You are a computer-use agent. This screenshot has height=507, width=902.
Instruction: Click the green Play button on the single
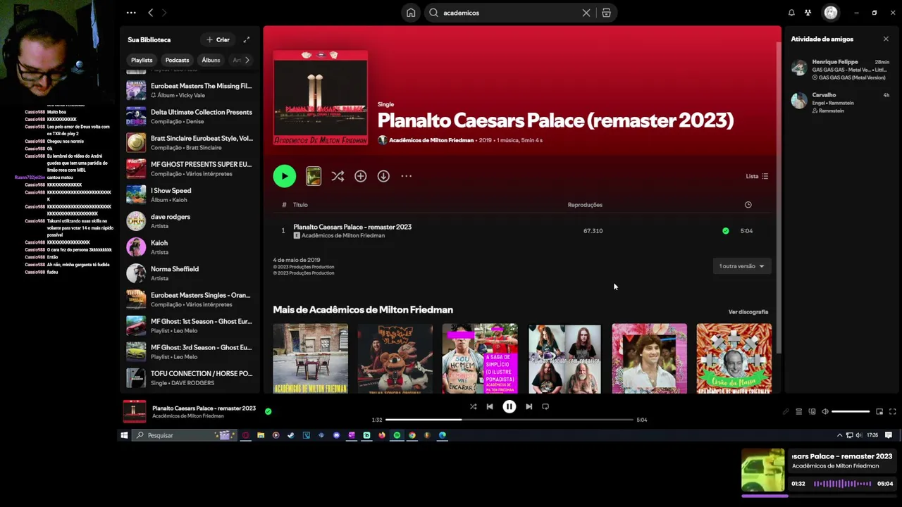(285, 176)
